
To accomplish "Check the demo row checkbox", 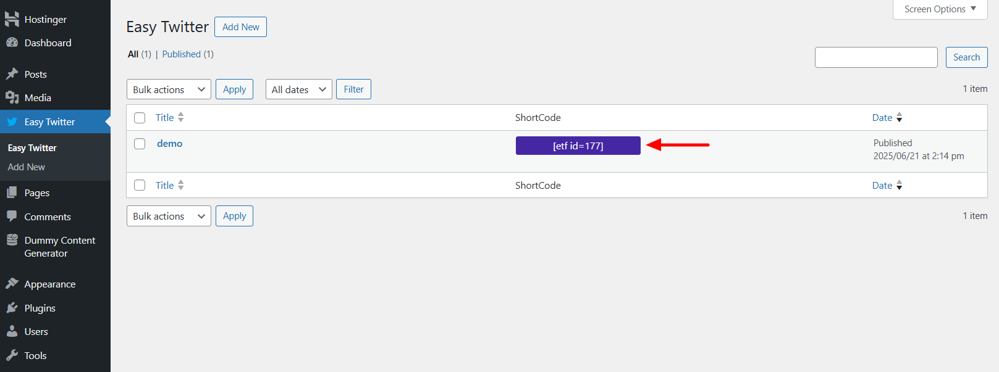I will coord(139,143).
